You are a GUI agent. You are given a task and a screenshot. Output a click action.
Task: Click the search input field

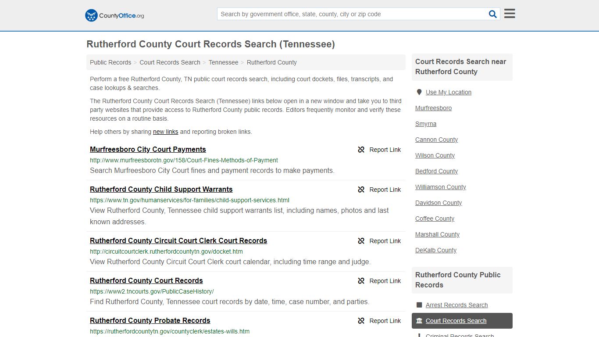tap(351, 14)
